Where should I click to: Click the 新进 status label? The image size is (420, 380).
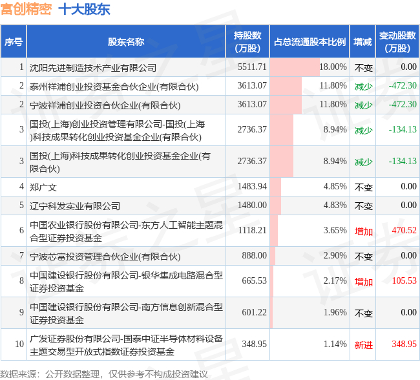(x=364, y=344)
